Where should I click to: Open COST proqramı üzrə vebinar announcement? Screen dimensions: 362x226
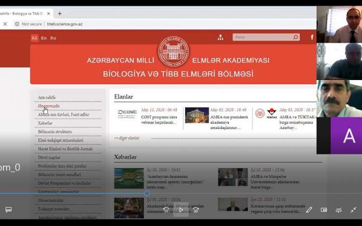click(x=159, y=120)
